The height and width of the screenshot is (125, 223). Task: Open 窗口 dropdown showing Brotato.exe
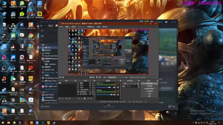tap(143, 77)
